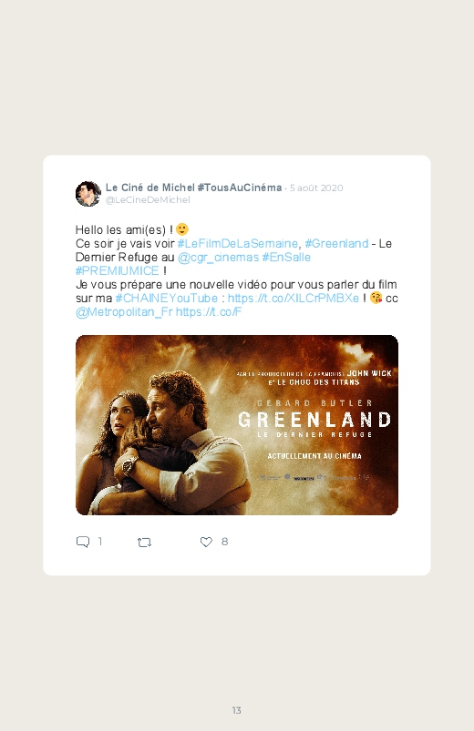Open the reply speech bubble icon
474x731 pixels.
[x=83, y=542]
